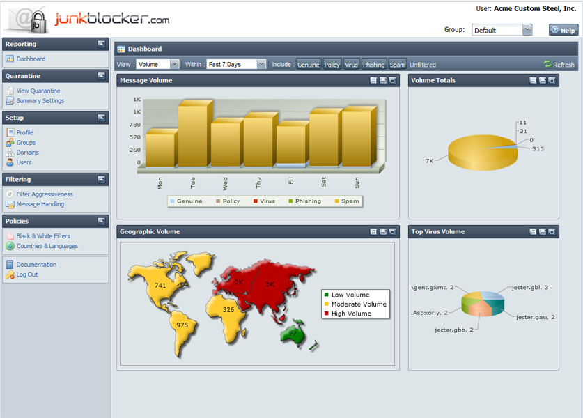
Task: Open the Documentation link
Action: [36, 265]
